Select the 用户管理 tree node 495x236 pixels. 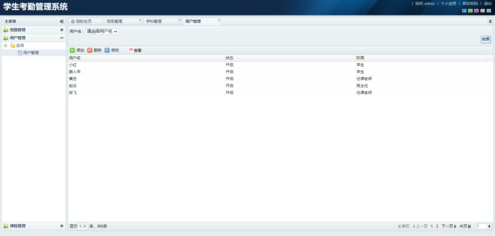pyautogui.click(x=31, y=53)
